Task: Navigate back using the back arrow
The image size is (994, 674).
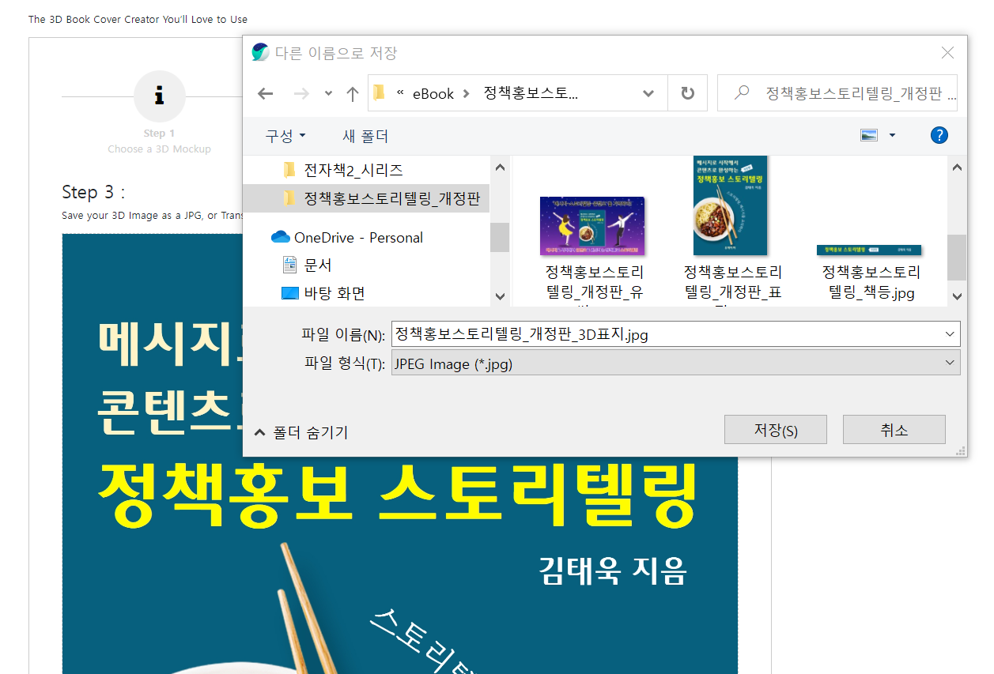Action: [x=265, y=92]
